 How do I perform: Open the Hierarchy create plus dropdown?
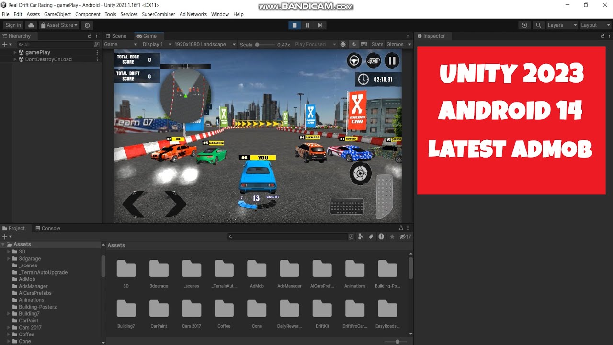pos(7,45)
